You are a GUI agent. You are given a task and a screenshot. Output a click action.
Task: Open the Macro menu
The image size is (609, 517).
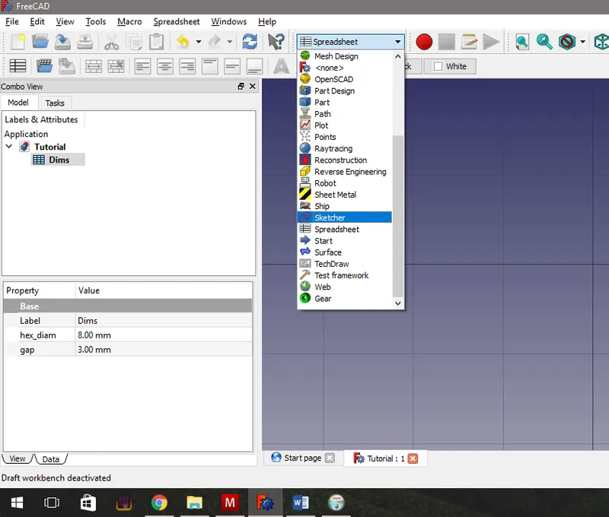click(129, 21)
